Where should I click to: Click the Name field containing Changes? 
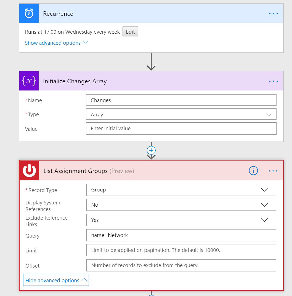pyautogui.click(x=181, y=100)
